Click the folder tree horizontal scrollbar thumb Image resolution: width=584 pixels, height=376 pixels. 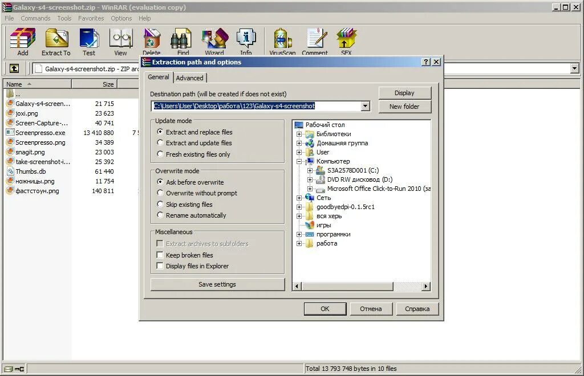coord(347,286)
